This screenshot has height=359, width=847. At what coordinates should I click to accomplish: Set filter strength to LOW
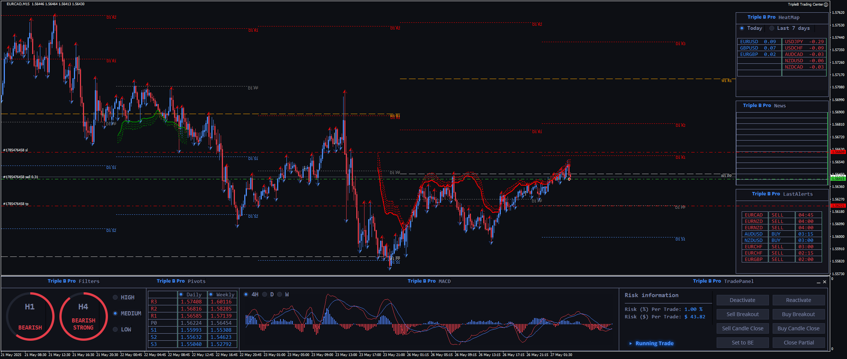tap(115, 330)
